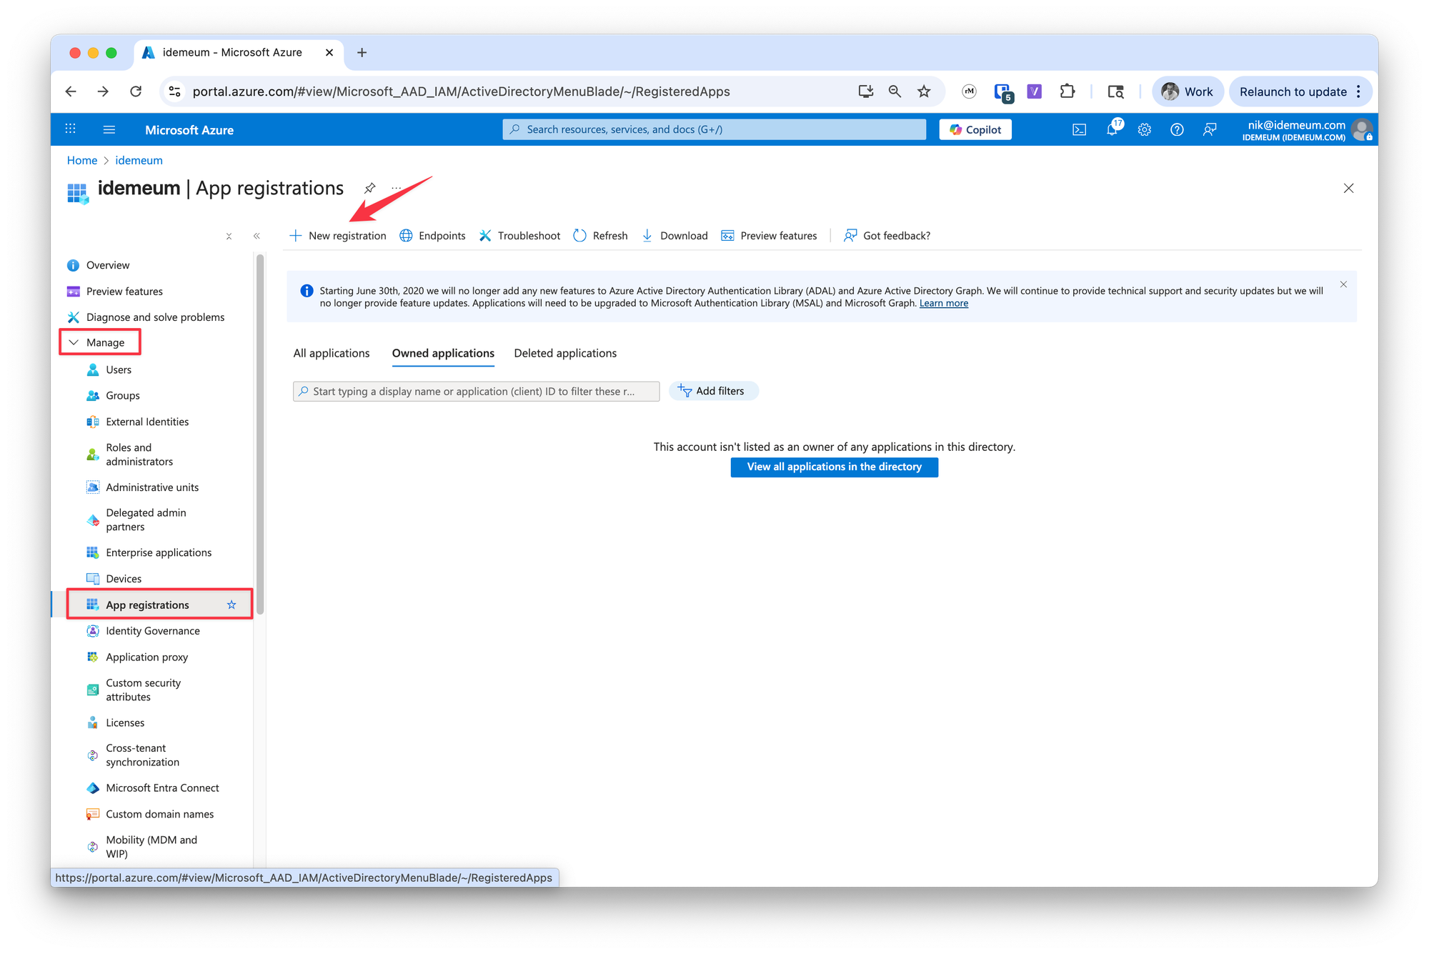Click Add filters
Viewport: 1429px width, 954px height.
[x=713, y=391]
